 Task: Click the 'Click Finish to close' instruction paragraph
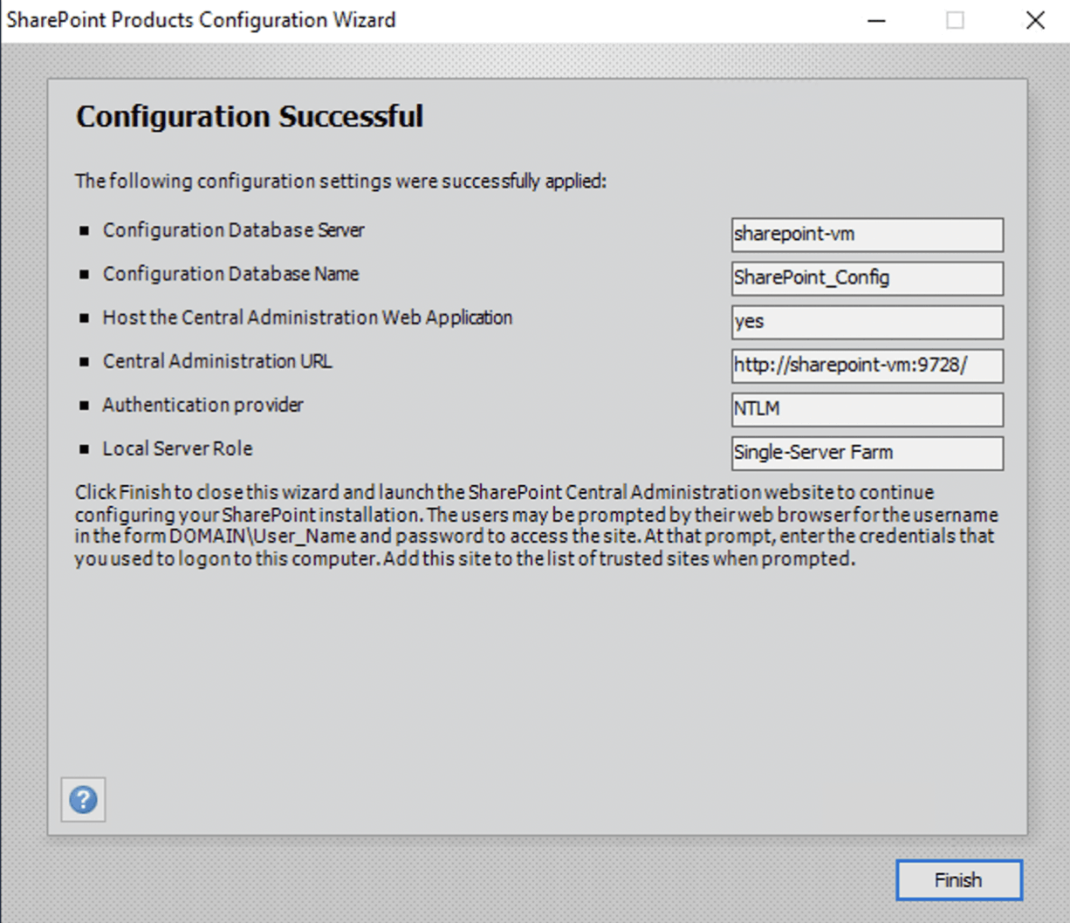tap(536, 525)
